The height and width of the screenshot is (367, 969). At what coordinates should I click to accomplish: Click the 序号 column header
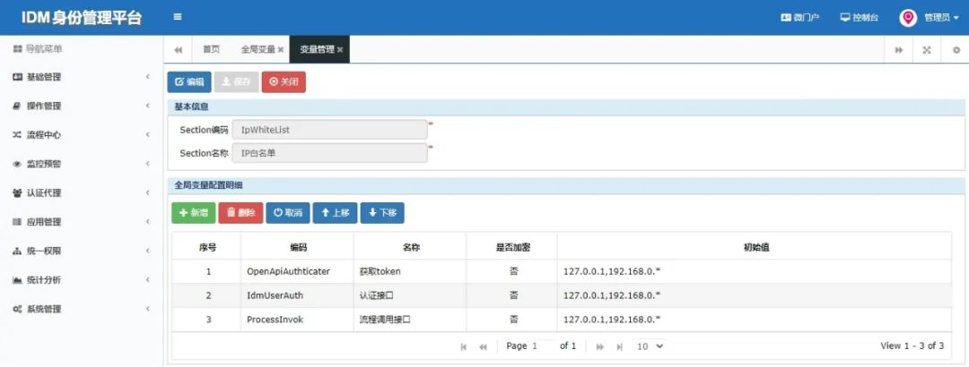207,247
